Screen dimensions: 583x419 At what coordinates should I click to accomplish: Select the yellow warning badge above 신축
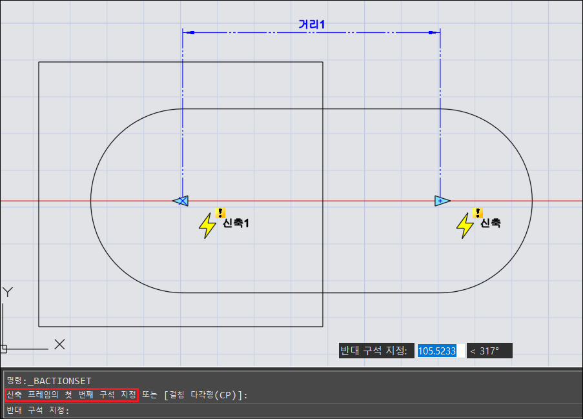pos(478,212)
